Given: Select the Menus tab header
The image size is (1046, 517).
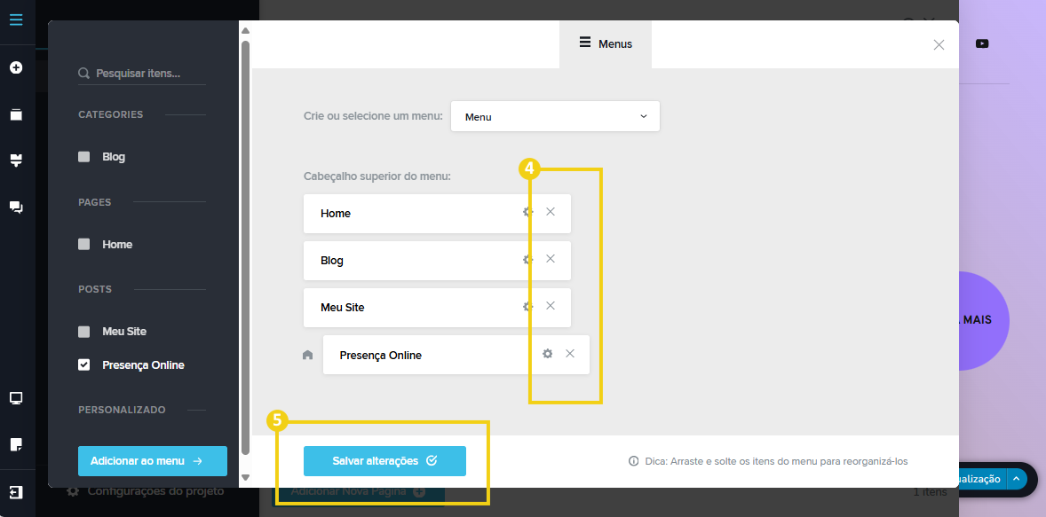Looking at the screenshot, I should tap(606, 43).
